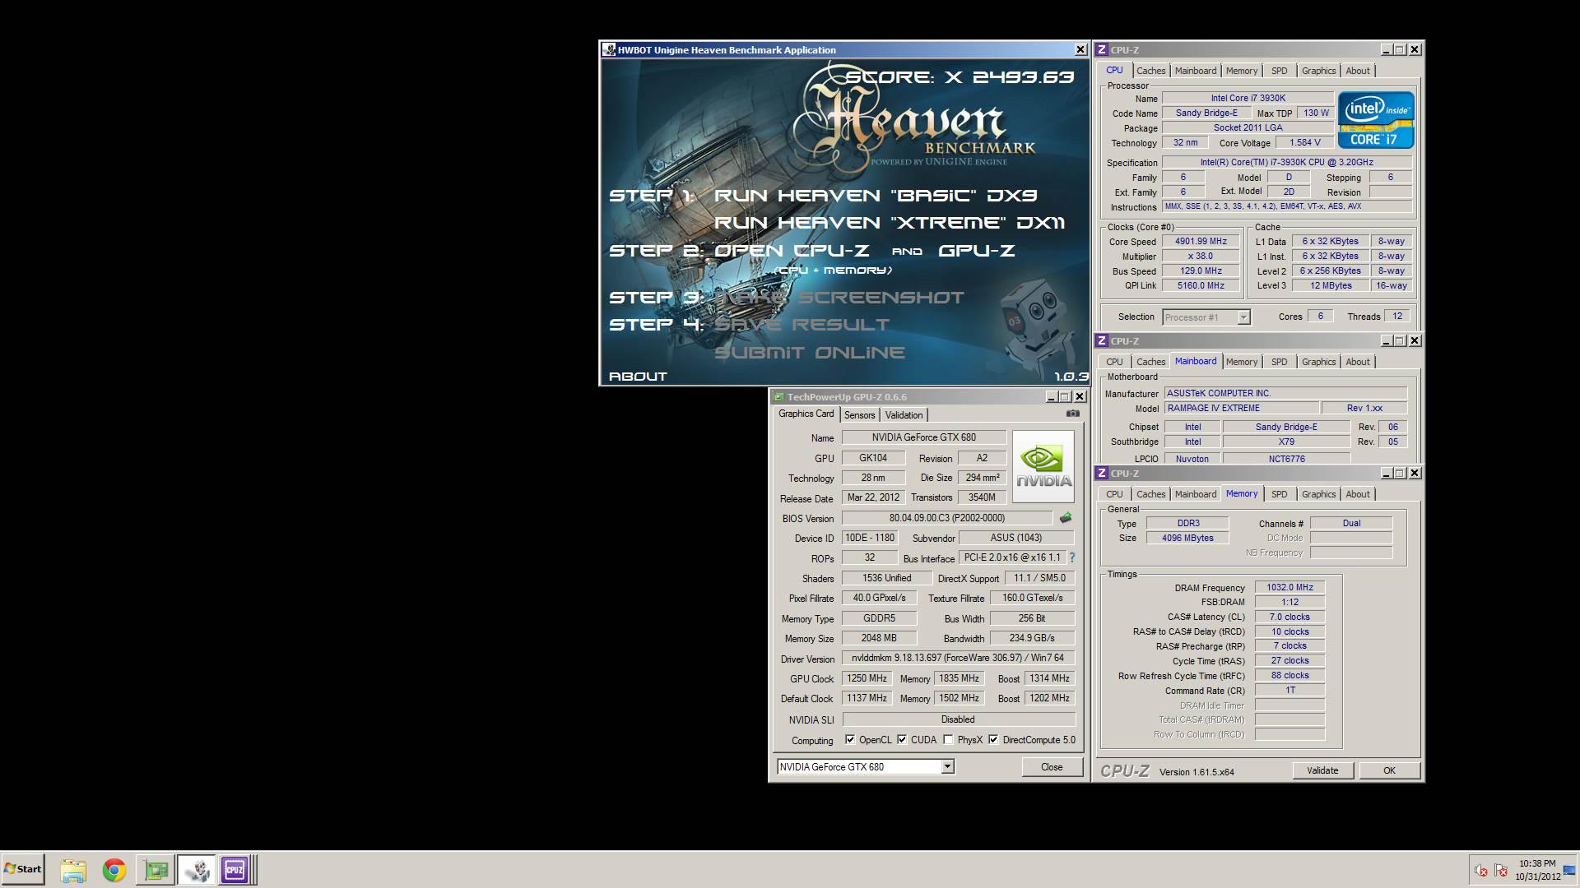Click the GPU Name field GTX 680
Viewport: 1580px width, 888px height.
[924, 437]
